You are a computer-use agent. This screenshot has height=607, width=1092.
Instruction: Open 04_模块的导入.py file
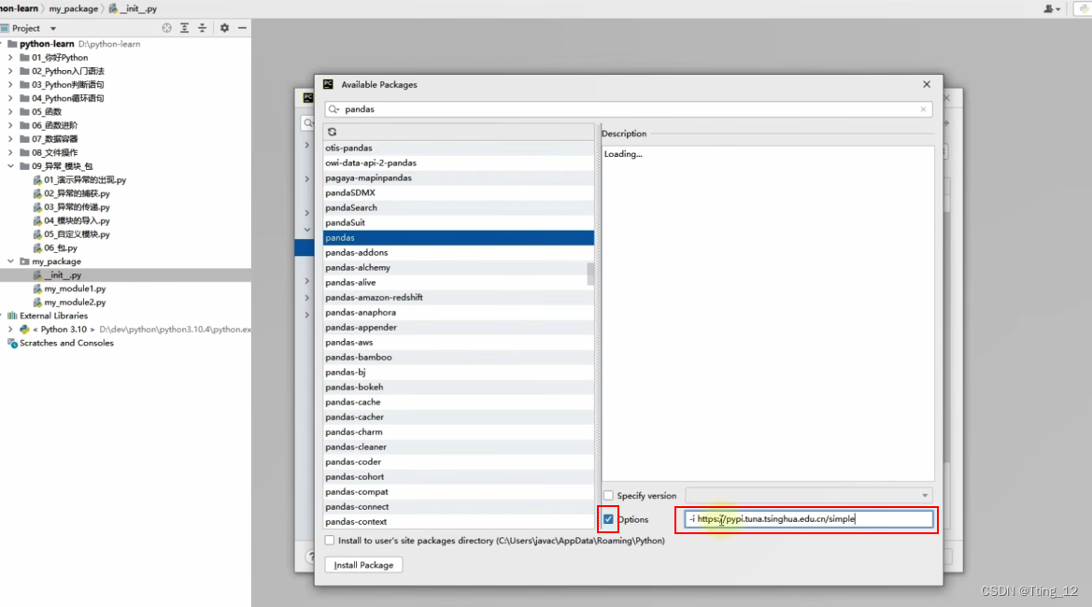click(77, 220)
